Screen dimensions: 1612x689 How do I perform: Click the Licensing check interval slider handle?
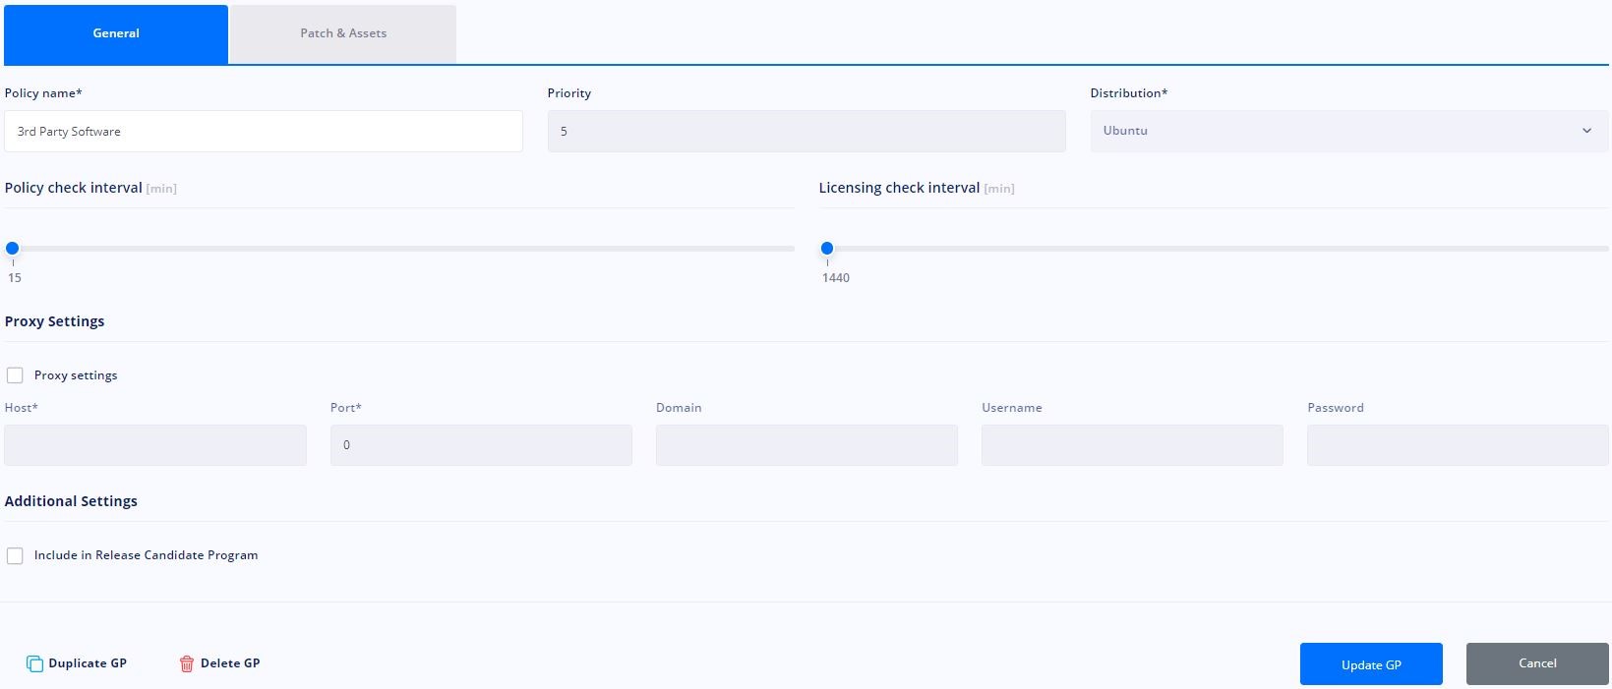pyautogui.click(x=827, y=248)
